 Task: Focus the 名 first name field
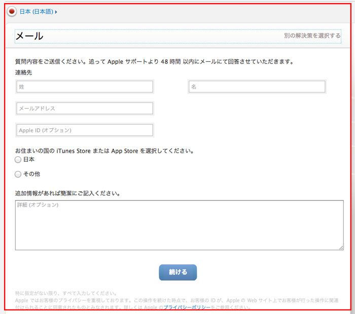[x=257, y=87]
